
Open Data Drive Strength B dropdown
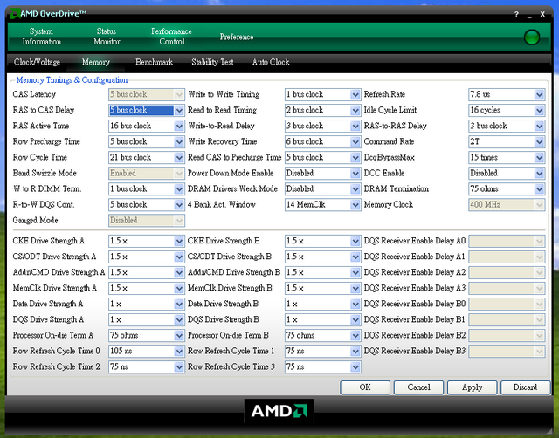(x=322, y=304)
